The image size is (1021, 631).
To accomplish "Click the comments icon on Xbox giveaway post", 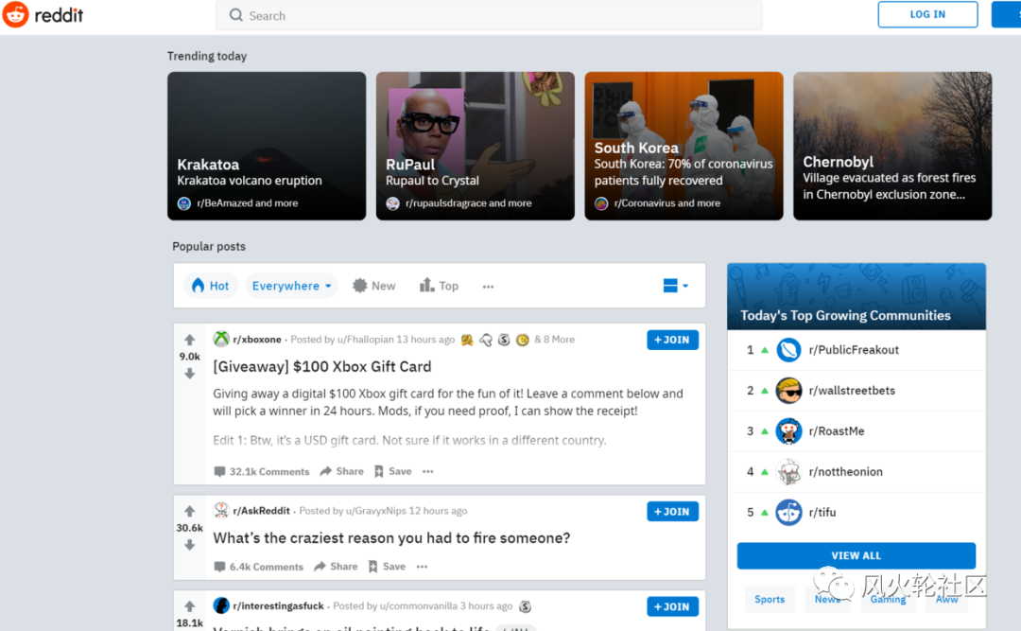I will [x=219, y=471].
